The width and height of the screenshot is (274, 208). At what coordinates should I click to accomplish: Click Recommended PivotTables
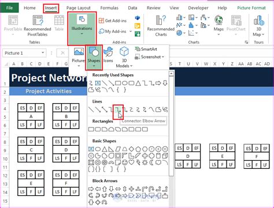tap(38, 26)
